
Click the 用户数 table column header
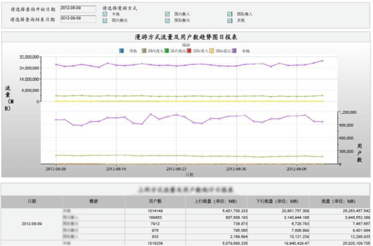coord(155,202)
